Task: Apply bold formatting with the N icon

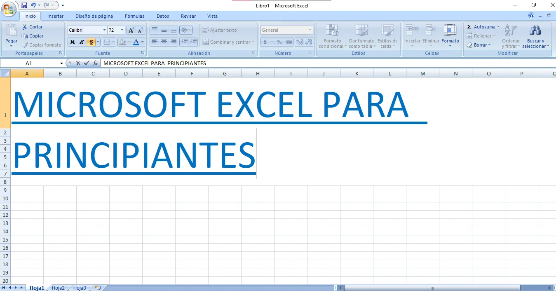Action: pyautogui.click(x=72, y=42)
